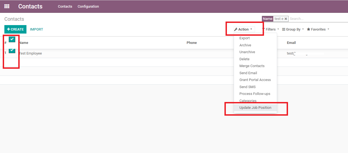Choose Grant Portal Access

click(x=255, y=80)
